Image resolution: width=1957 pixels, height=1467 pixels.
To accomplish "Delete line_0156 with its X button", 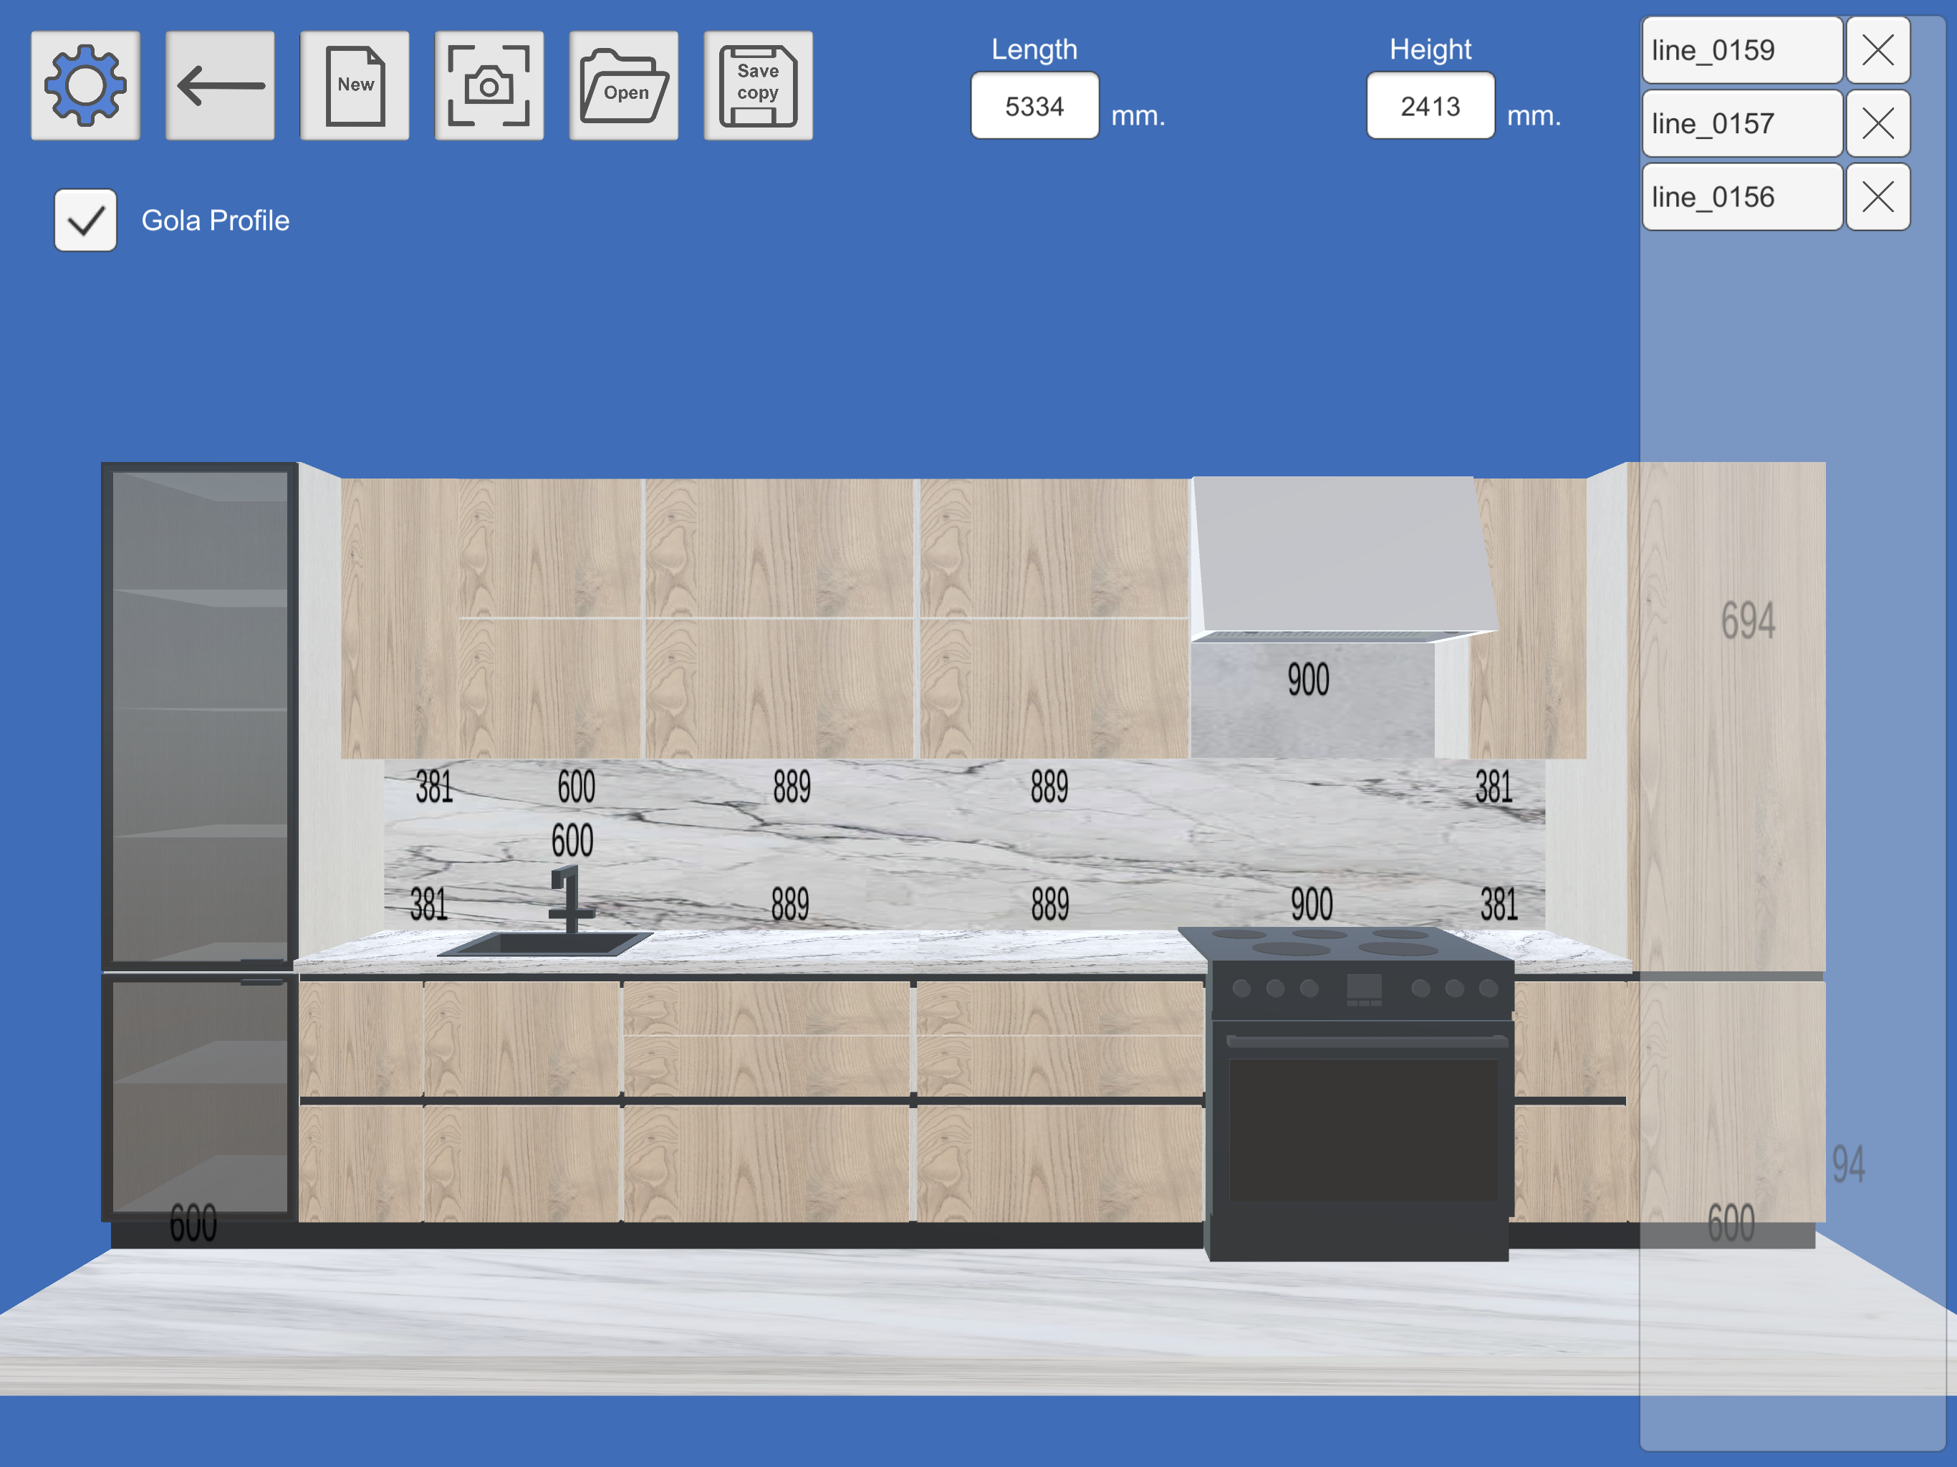I will [x=1877, y=196].
